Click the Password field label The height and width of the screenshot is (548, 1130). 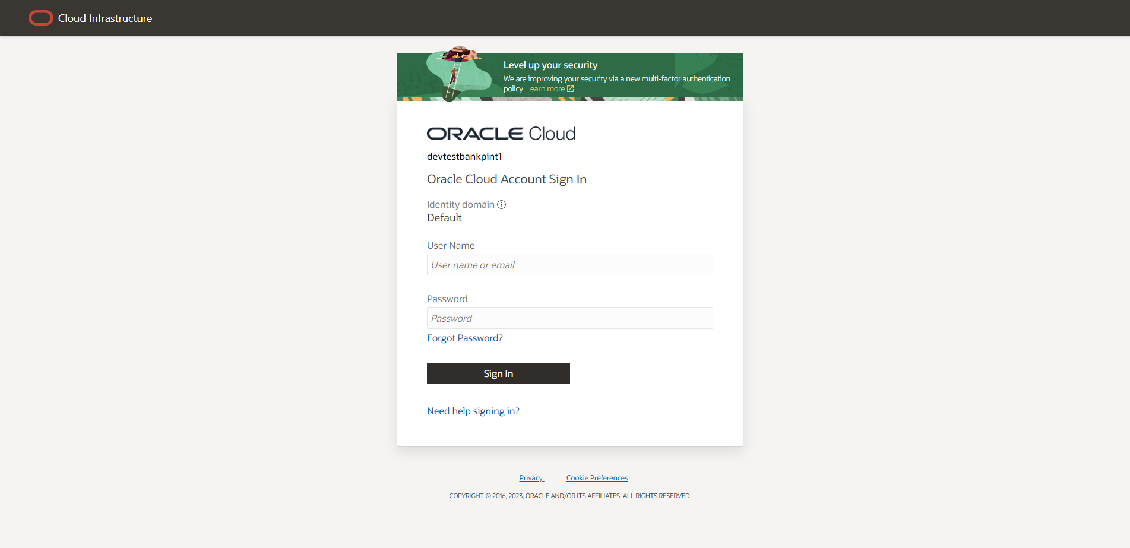coord(447,299)
